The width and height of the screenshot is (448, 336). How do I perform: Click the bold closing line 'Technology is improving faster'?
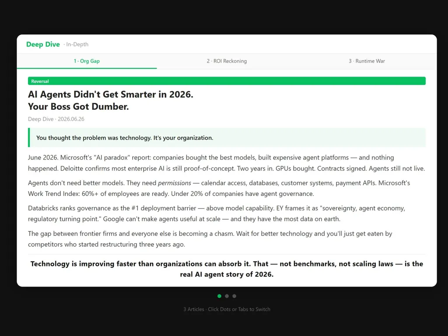(x=227, y=269)
